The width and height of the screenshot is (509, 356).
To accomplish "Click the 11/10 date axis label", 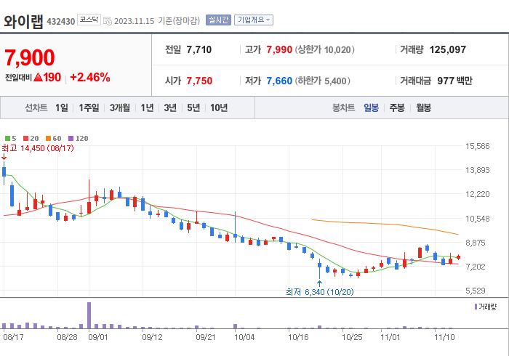I will coord(444,337).
